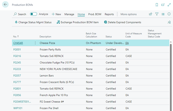Go back with the arrow button
This screenshot has height=111, width=173.
point(5,5)
